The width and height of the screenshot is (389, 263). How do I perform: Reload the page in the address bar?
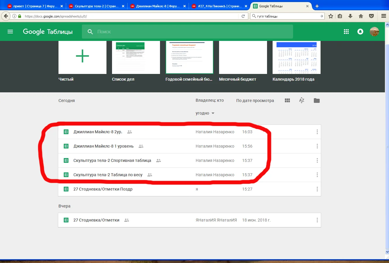(x=243, y=16)
